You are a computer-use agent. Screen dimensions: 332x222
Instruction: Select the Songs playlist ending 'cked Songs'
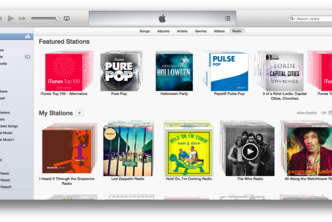pos(9,126)
